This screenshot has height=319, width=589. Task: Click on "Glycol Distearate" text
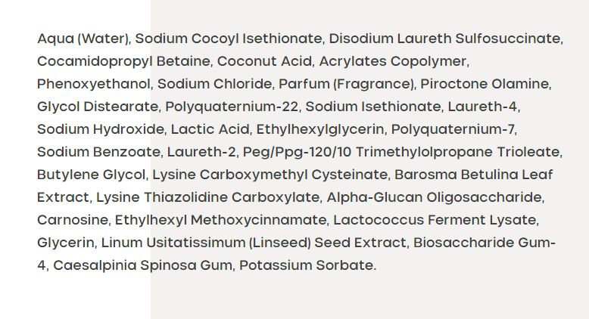[98, 106]
